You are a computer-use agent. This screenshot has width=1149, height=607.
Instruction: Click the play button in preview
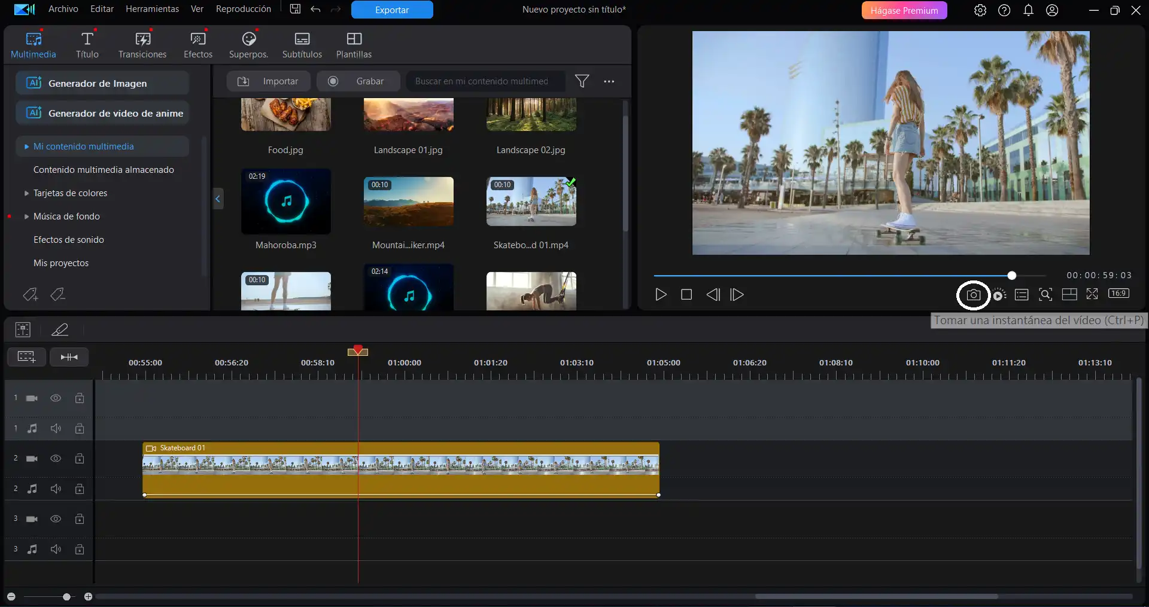(661, 295)
